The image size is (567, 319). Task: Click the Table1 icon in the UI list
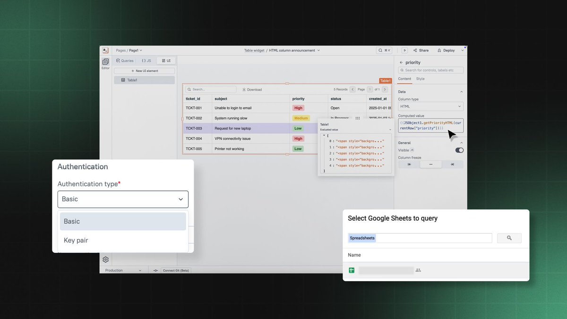pyautogui.click(x=123, y=80)
